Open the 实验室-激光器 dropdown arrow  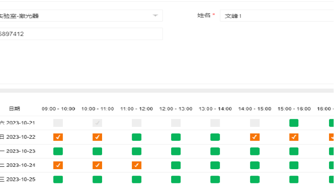[x=155, y=16]
